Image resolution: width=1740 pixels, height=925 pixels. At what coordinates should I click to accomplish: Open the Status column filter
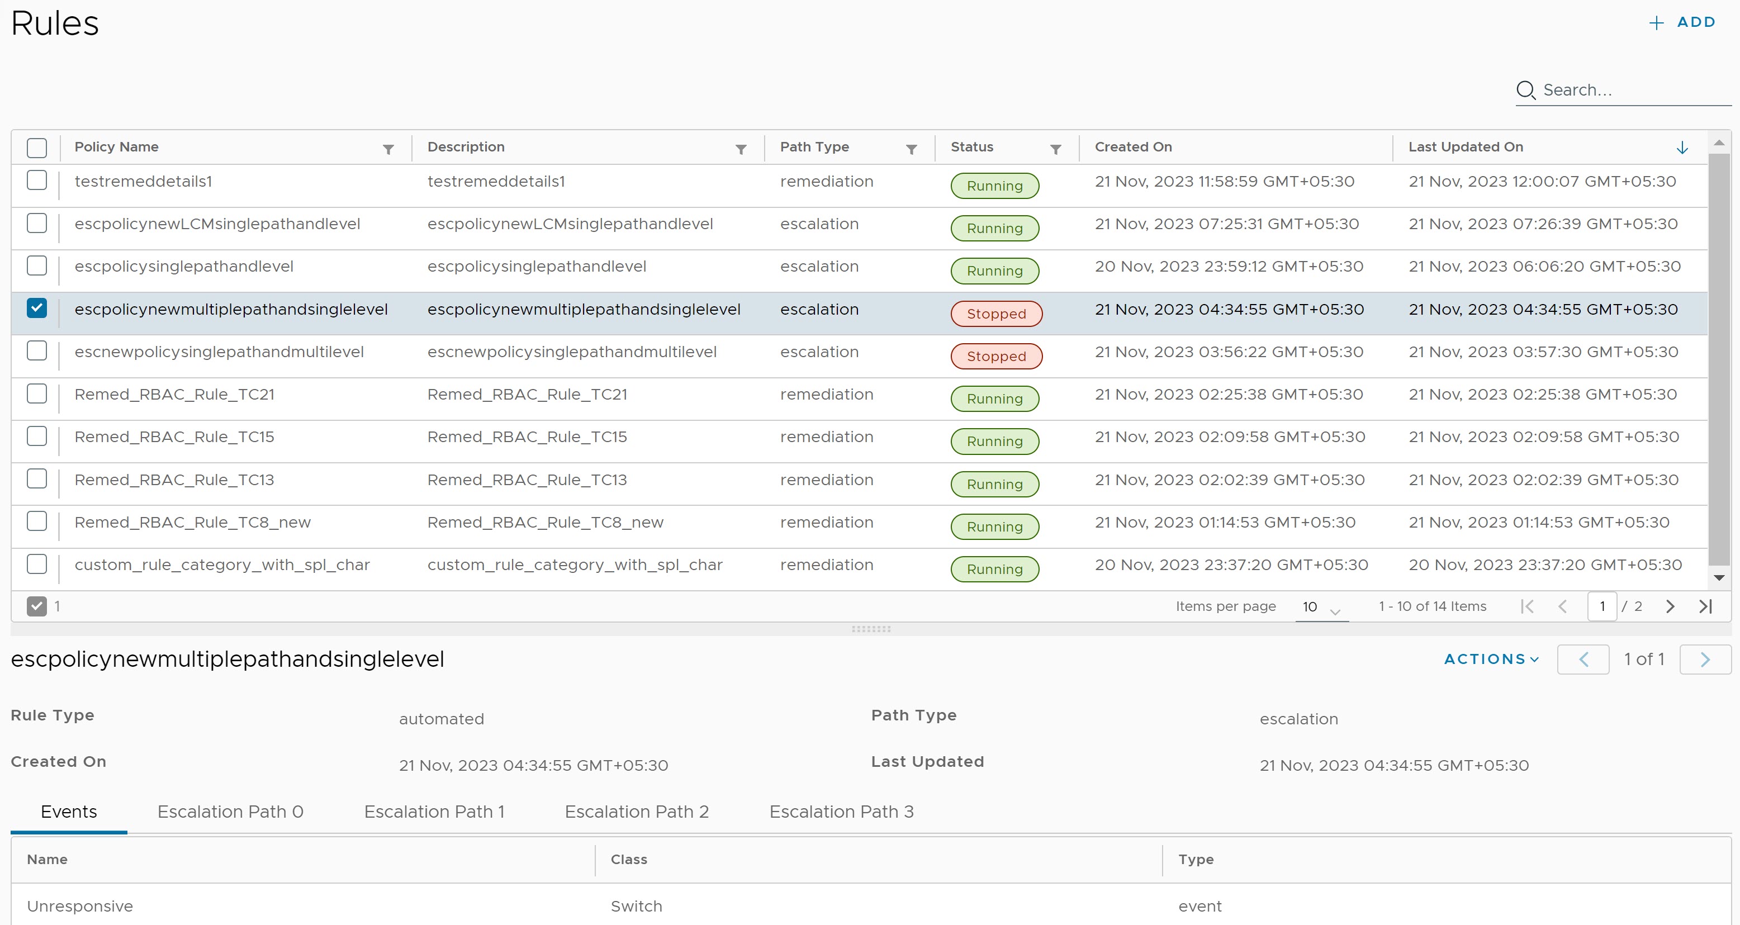(x=1056, y=149)
